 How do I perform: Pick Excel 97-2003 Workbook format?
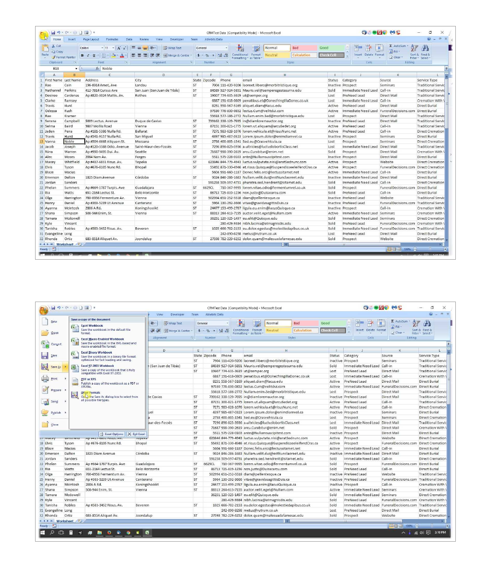click(x=97, y=366)
